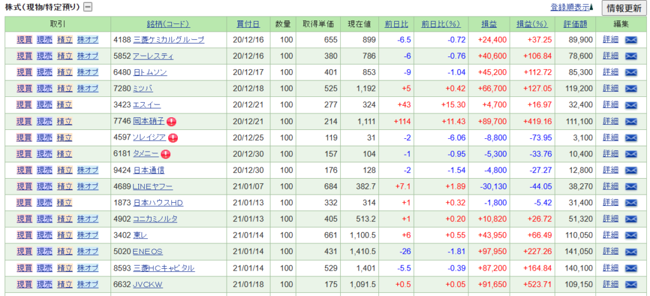Click 現売 for ミツバ
The height and width of the screenshot is (296, 650).
(44, 88)
